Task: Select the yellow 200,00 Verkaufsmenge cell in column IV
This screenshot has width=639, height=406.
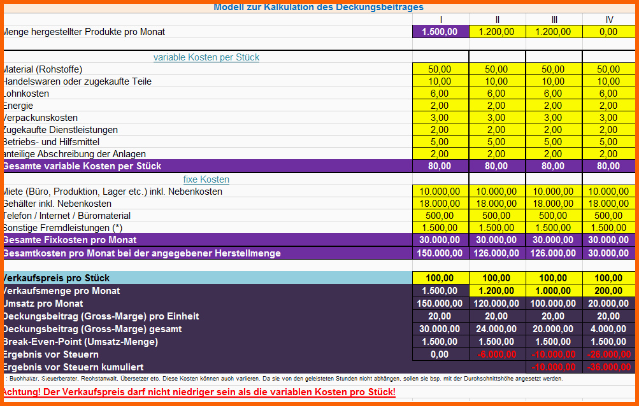Action: 608,291
